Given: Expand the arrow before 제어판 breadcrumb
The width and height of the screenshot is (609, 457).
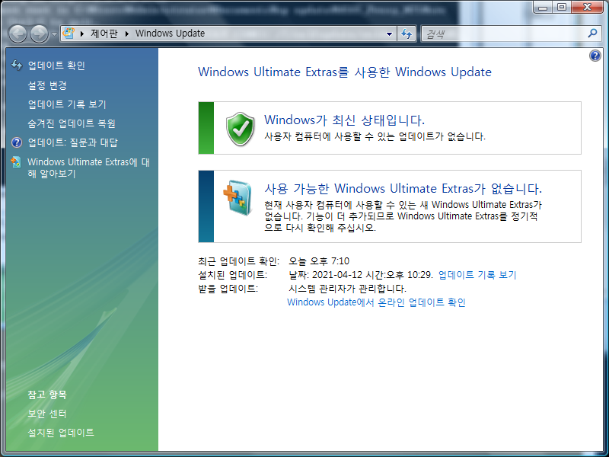Looking at the screenshot, I should pyautogui.click(x=82, y=34).
